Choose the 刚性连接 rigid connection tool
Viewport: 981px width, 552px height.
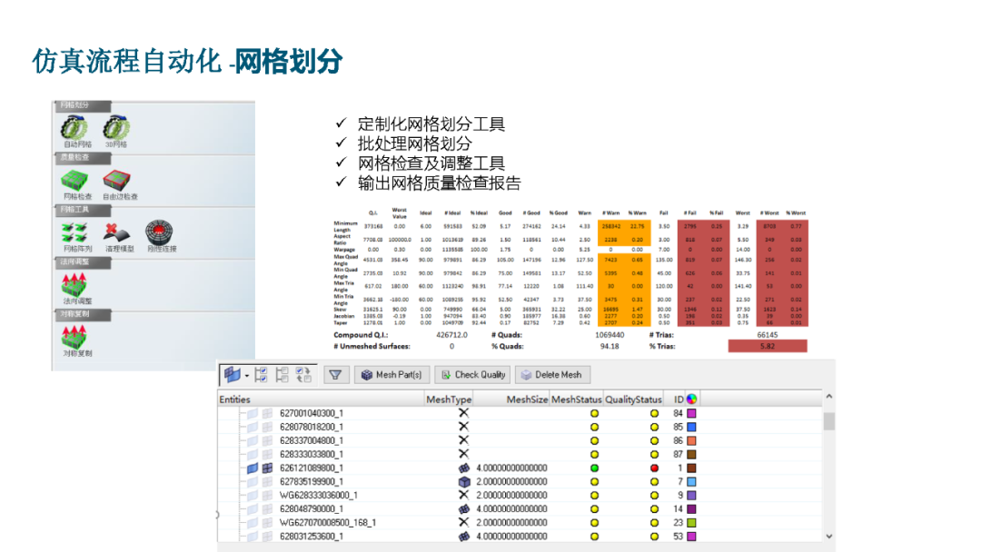161,236
